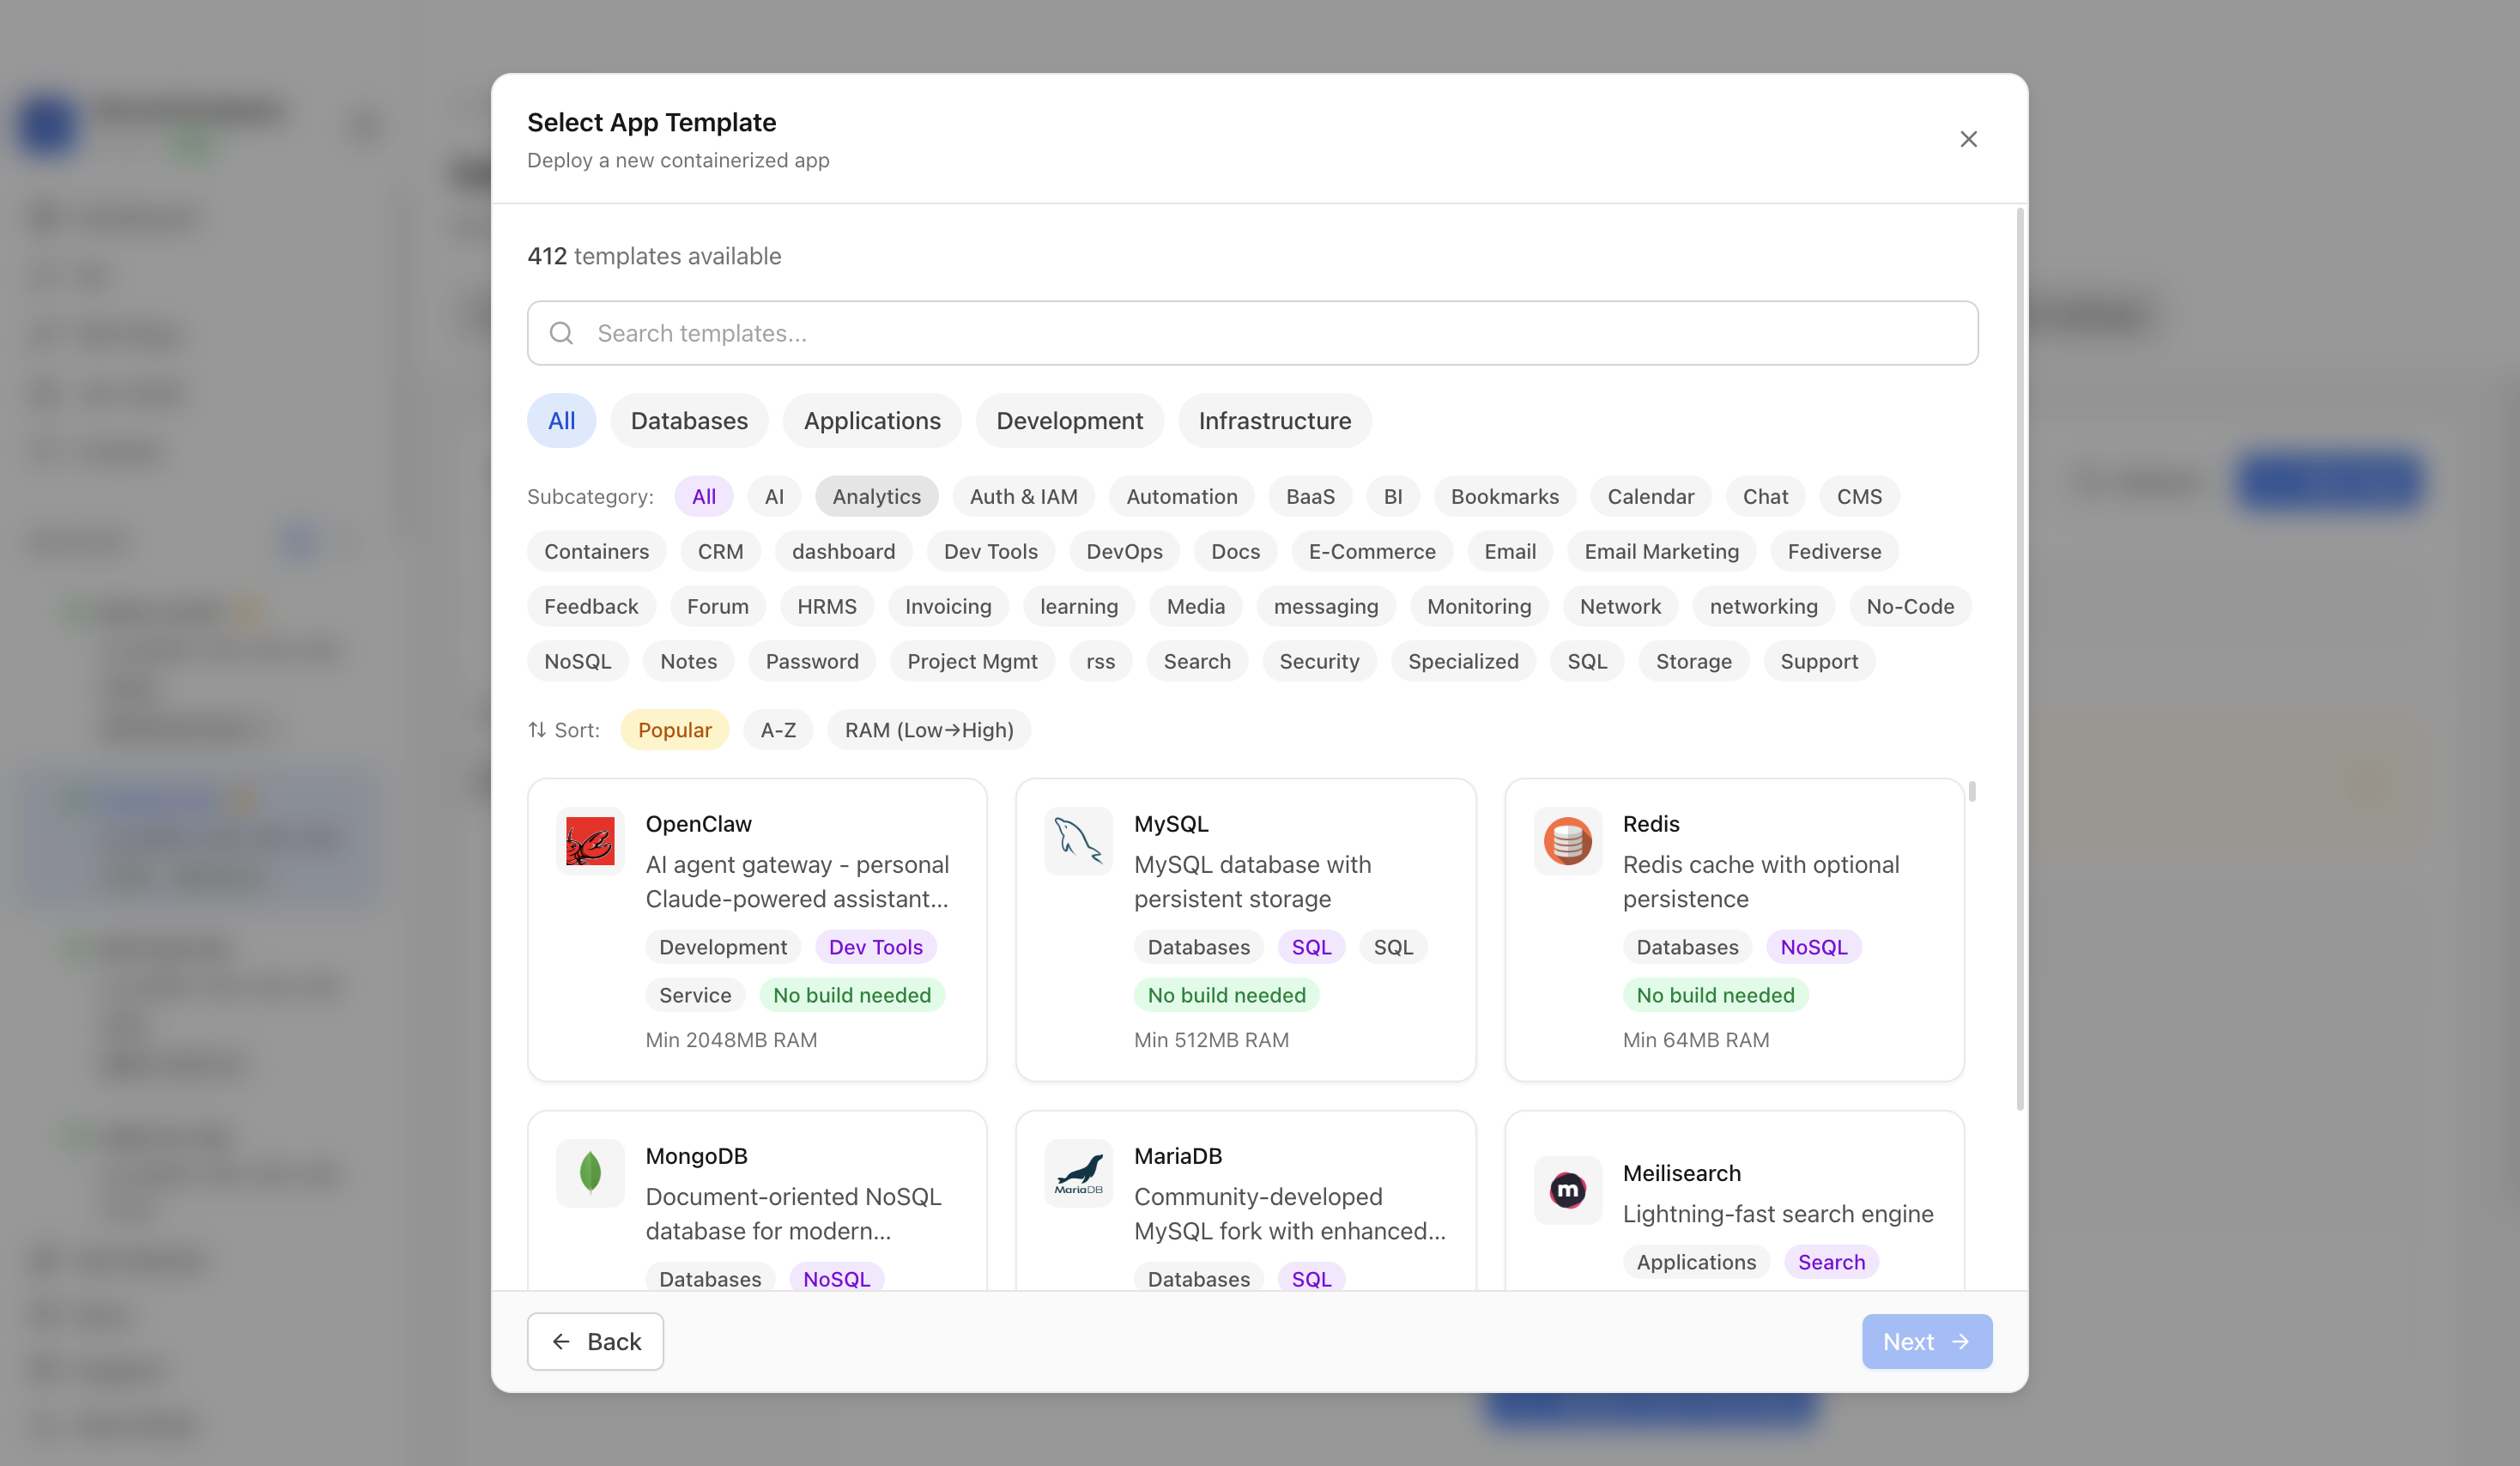
Task: Select the OpenClaw template card
Action: pos(757,930)
